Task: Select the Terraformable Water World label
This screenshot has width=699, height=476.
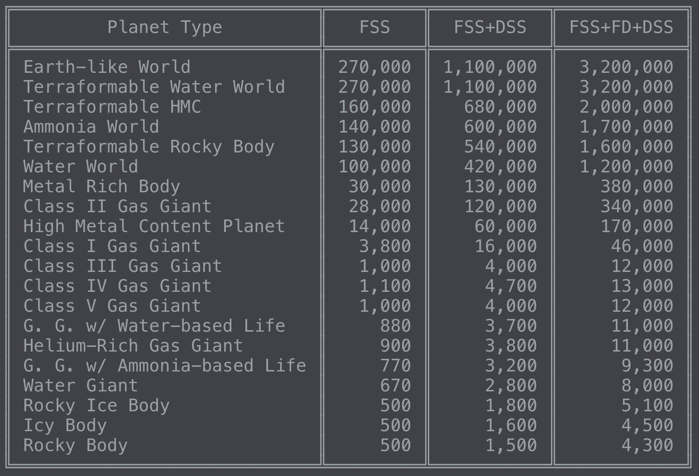Action: pyautogui.click(x=154, y=87)
